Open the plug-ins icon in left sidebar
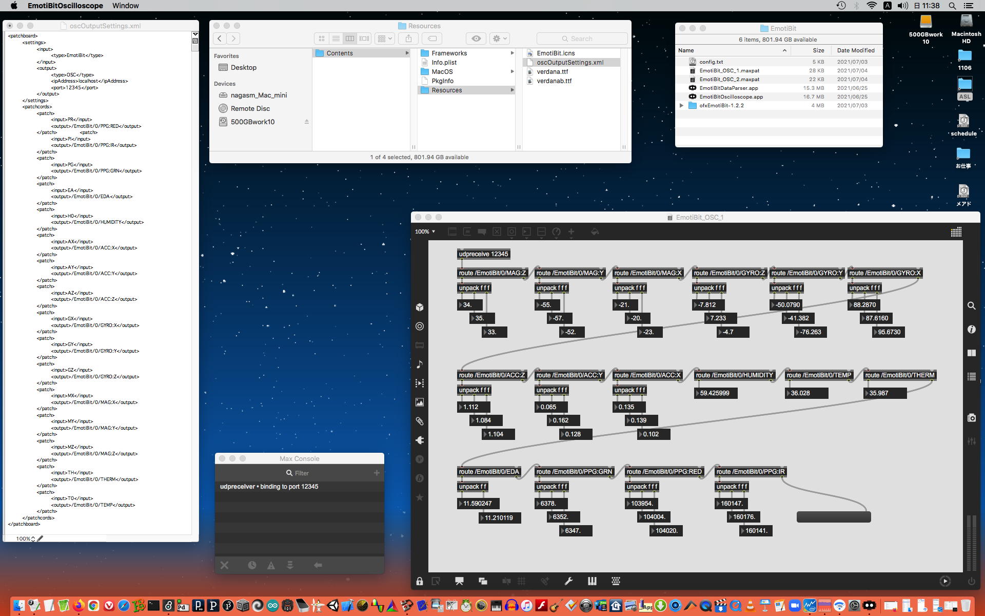The width and height of the screenshot is (985, 616). point(420,440)
